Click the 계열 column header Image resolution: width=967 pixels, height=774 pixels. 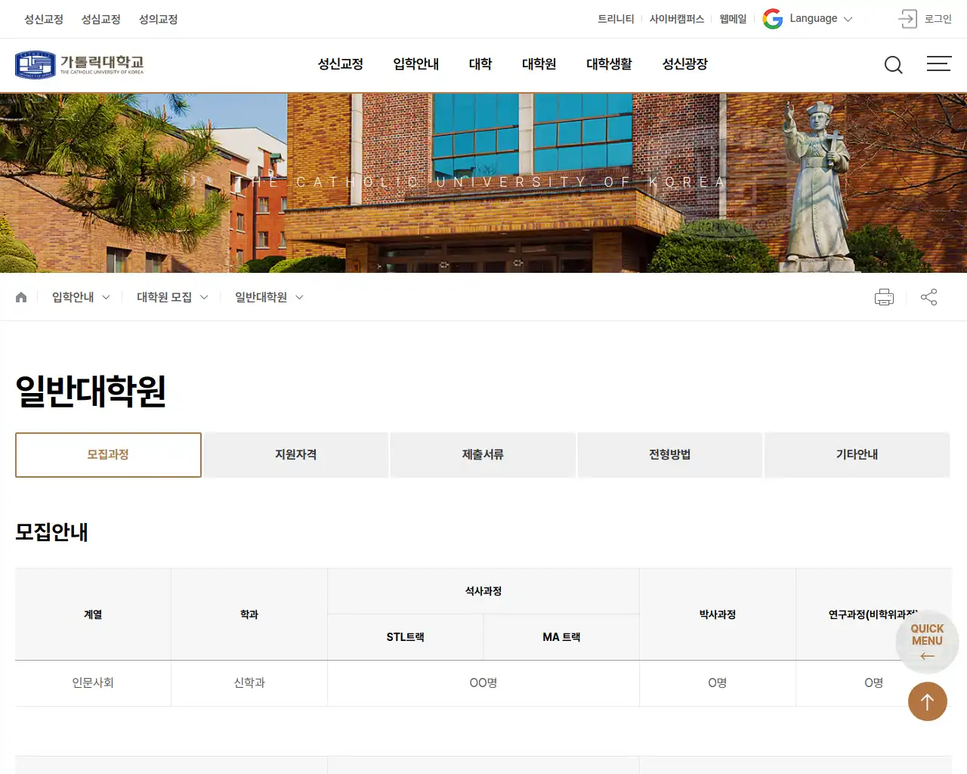coord(93,615)
